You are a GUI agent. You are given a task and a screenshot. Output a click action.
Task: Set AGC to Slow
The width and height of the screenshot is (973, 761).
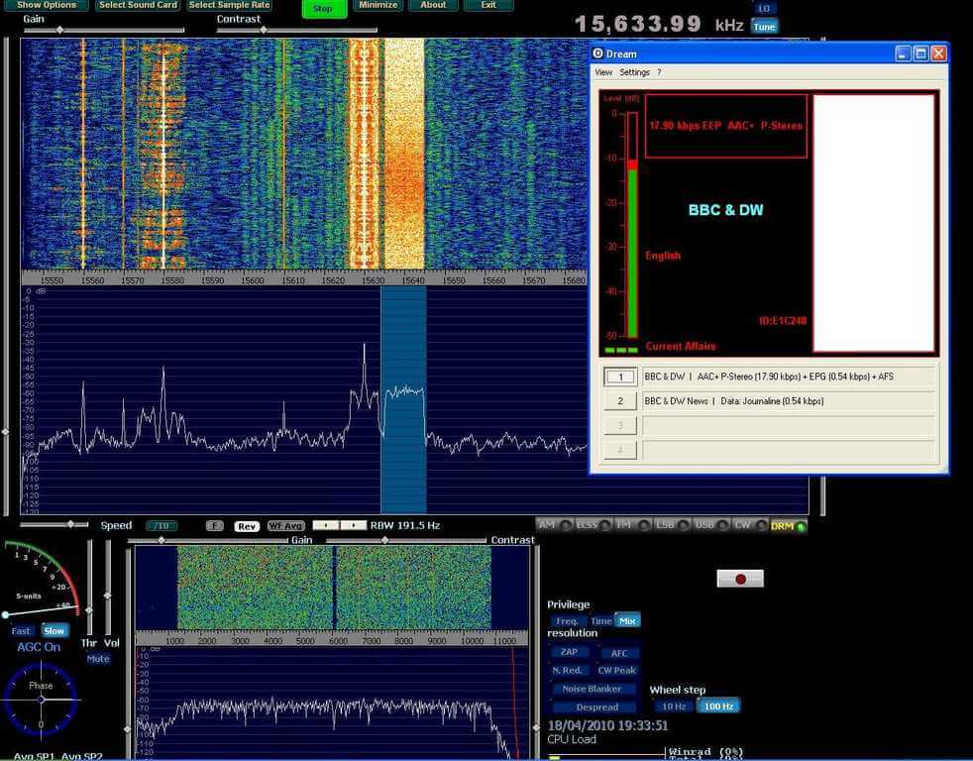[54, 630]
